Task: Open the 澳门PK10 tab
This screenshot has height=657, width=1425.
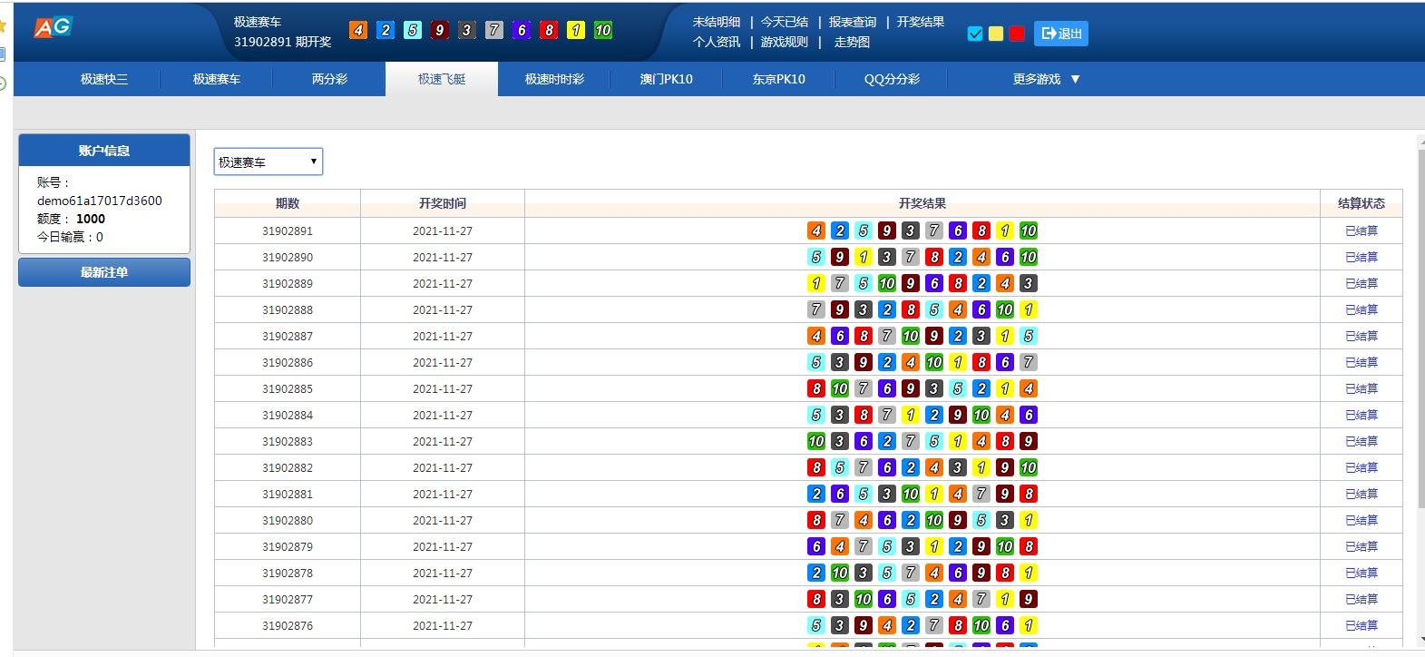Action: (666, 79)
